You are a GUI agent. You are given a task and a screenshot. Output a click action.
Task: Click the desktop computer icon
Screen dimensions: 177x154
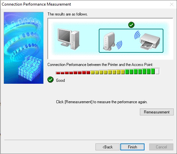(x=69, y=39)
